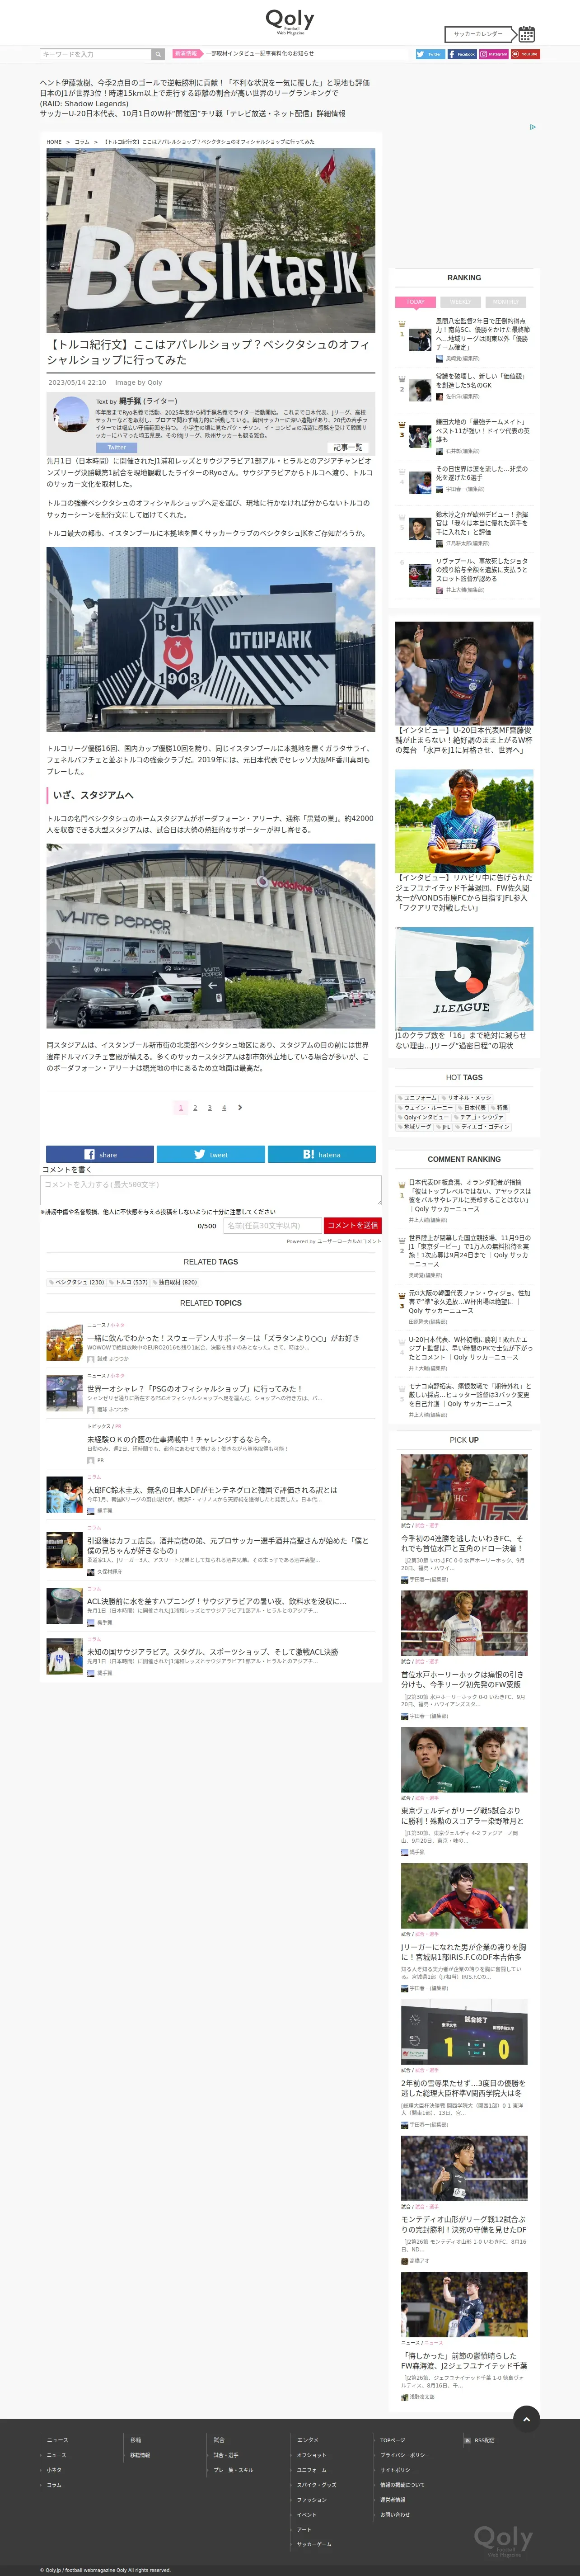
Task: Open the news ticker 一部取材インタビュー記事有料化 link
Action: click(260, 54)
